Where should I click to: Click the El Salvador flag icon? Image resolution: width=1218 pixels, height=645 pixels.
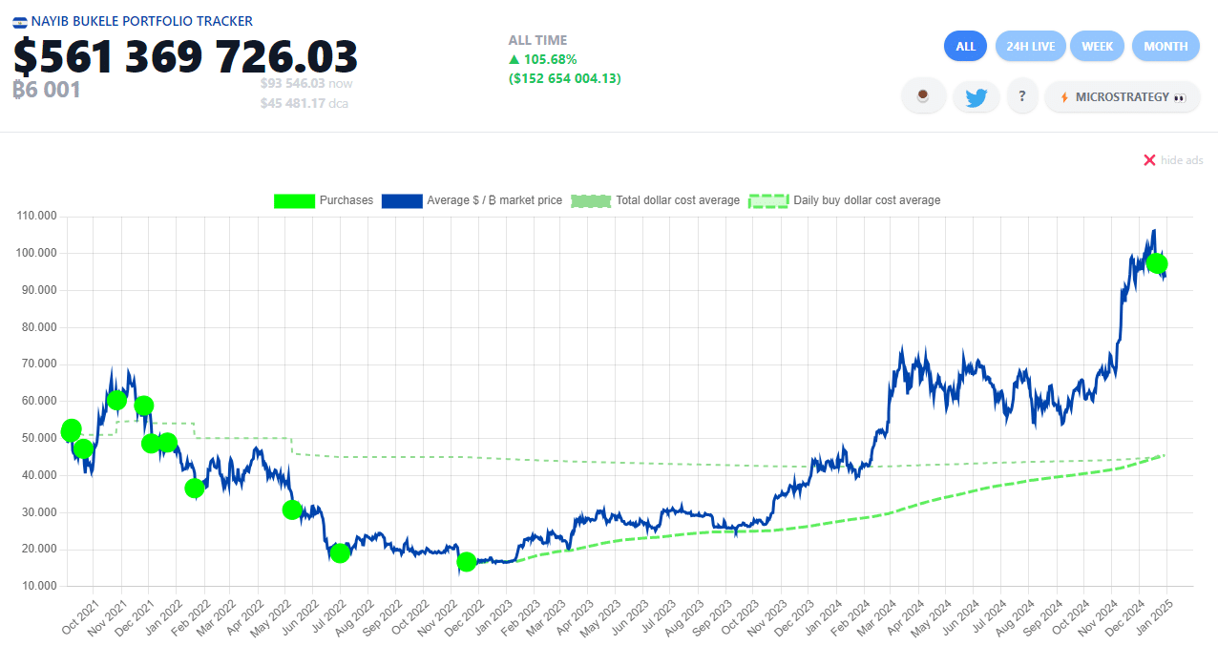coord(20,21)
